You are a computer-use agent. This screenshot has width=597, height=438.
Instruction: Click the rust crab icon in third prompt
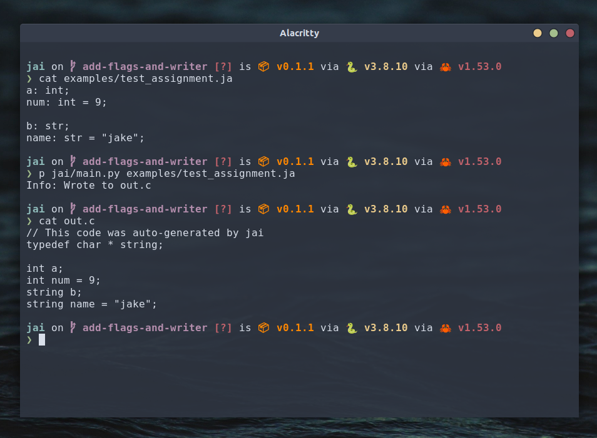coord(446,209)
